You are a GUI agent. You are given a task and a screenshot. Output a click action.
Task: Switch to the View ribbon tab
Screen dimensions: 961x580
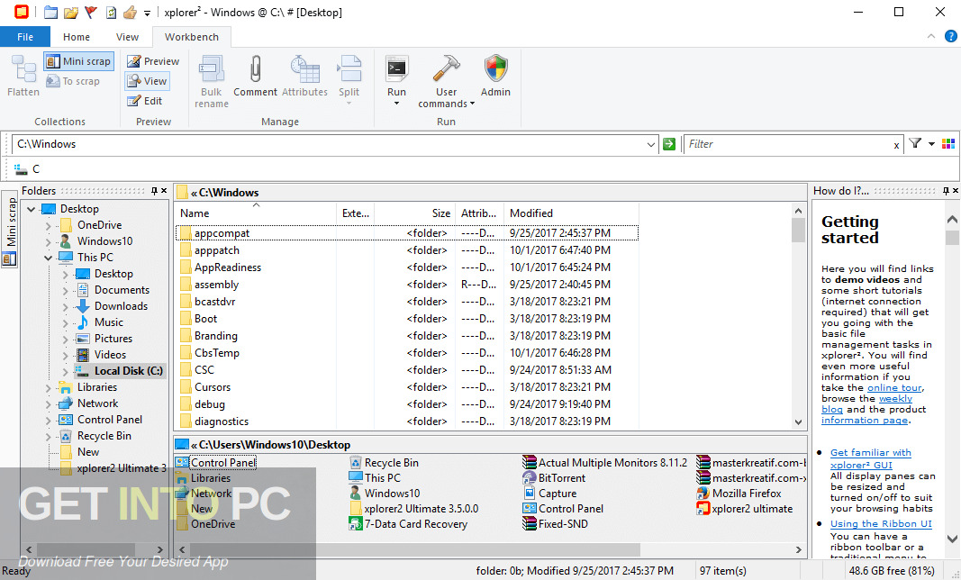tap(128, 37)
